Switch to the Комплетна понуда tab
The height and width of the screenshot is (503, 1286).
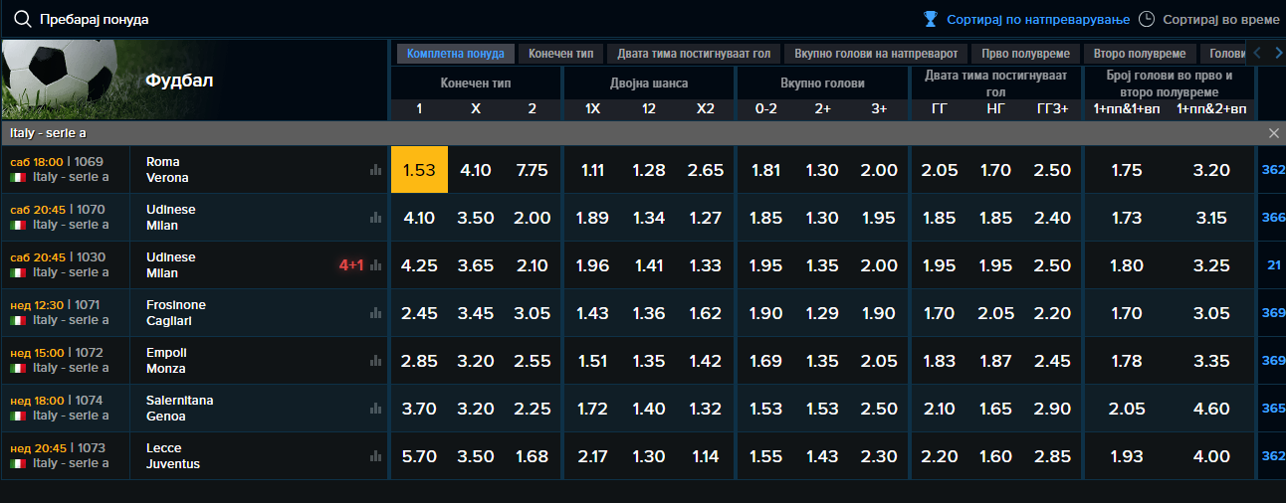click(455, 54)
